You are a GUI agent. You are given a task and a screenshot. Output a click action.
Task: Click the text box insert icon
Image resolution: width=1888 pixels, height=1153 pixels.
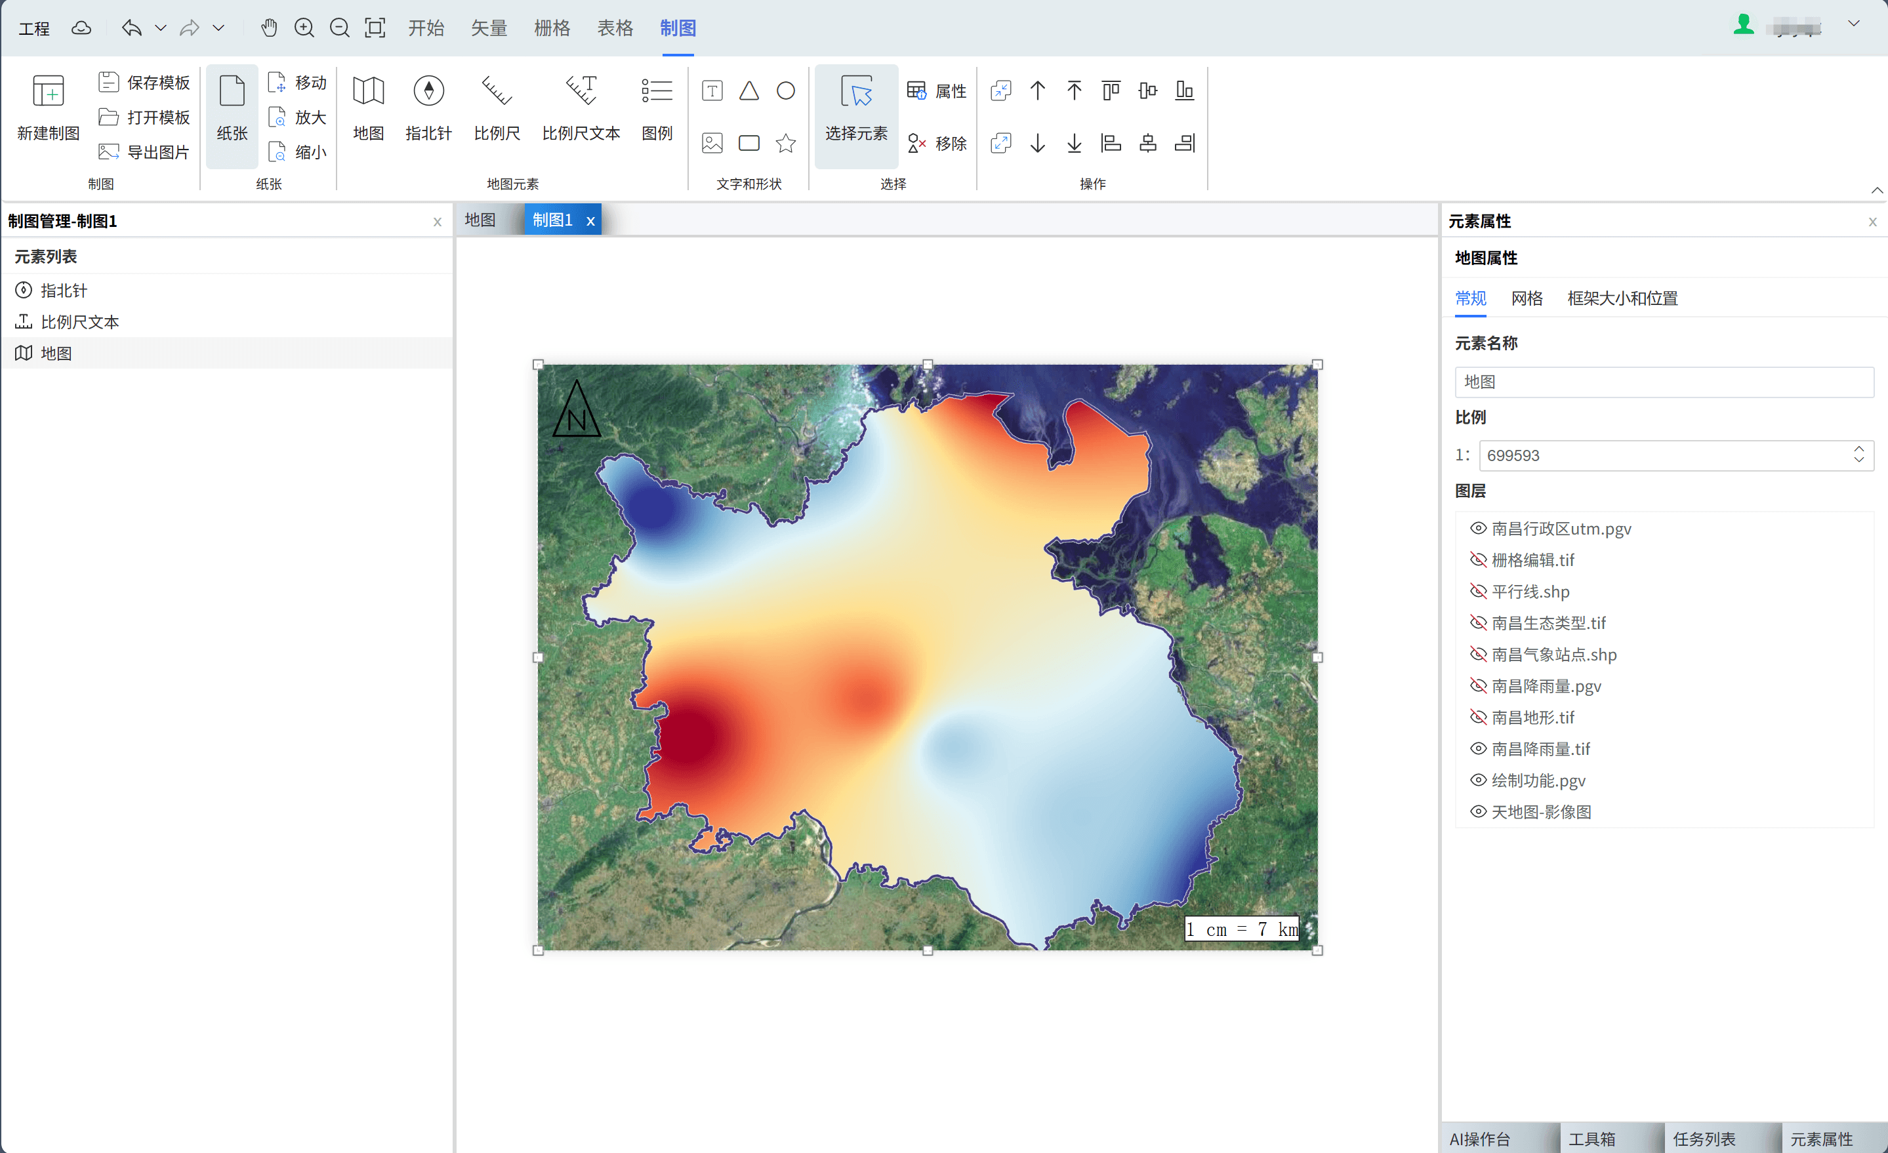[712, 91]
